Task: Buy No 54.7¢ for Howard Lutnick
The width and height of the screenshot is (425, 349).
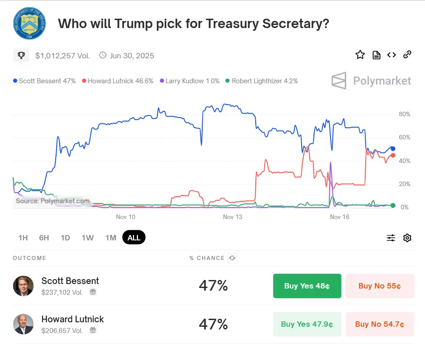Action: click(380, 324)
